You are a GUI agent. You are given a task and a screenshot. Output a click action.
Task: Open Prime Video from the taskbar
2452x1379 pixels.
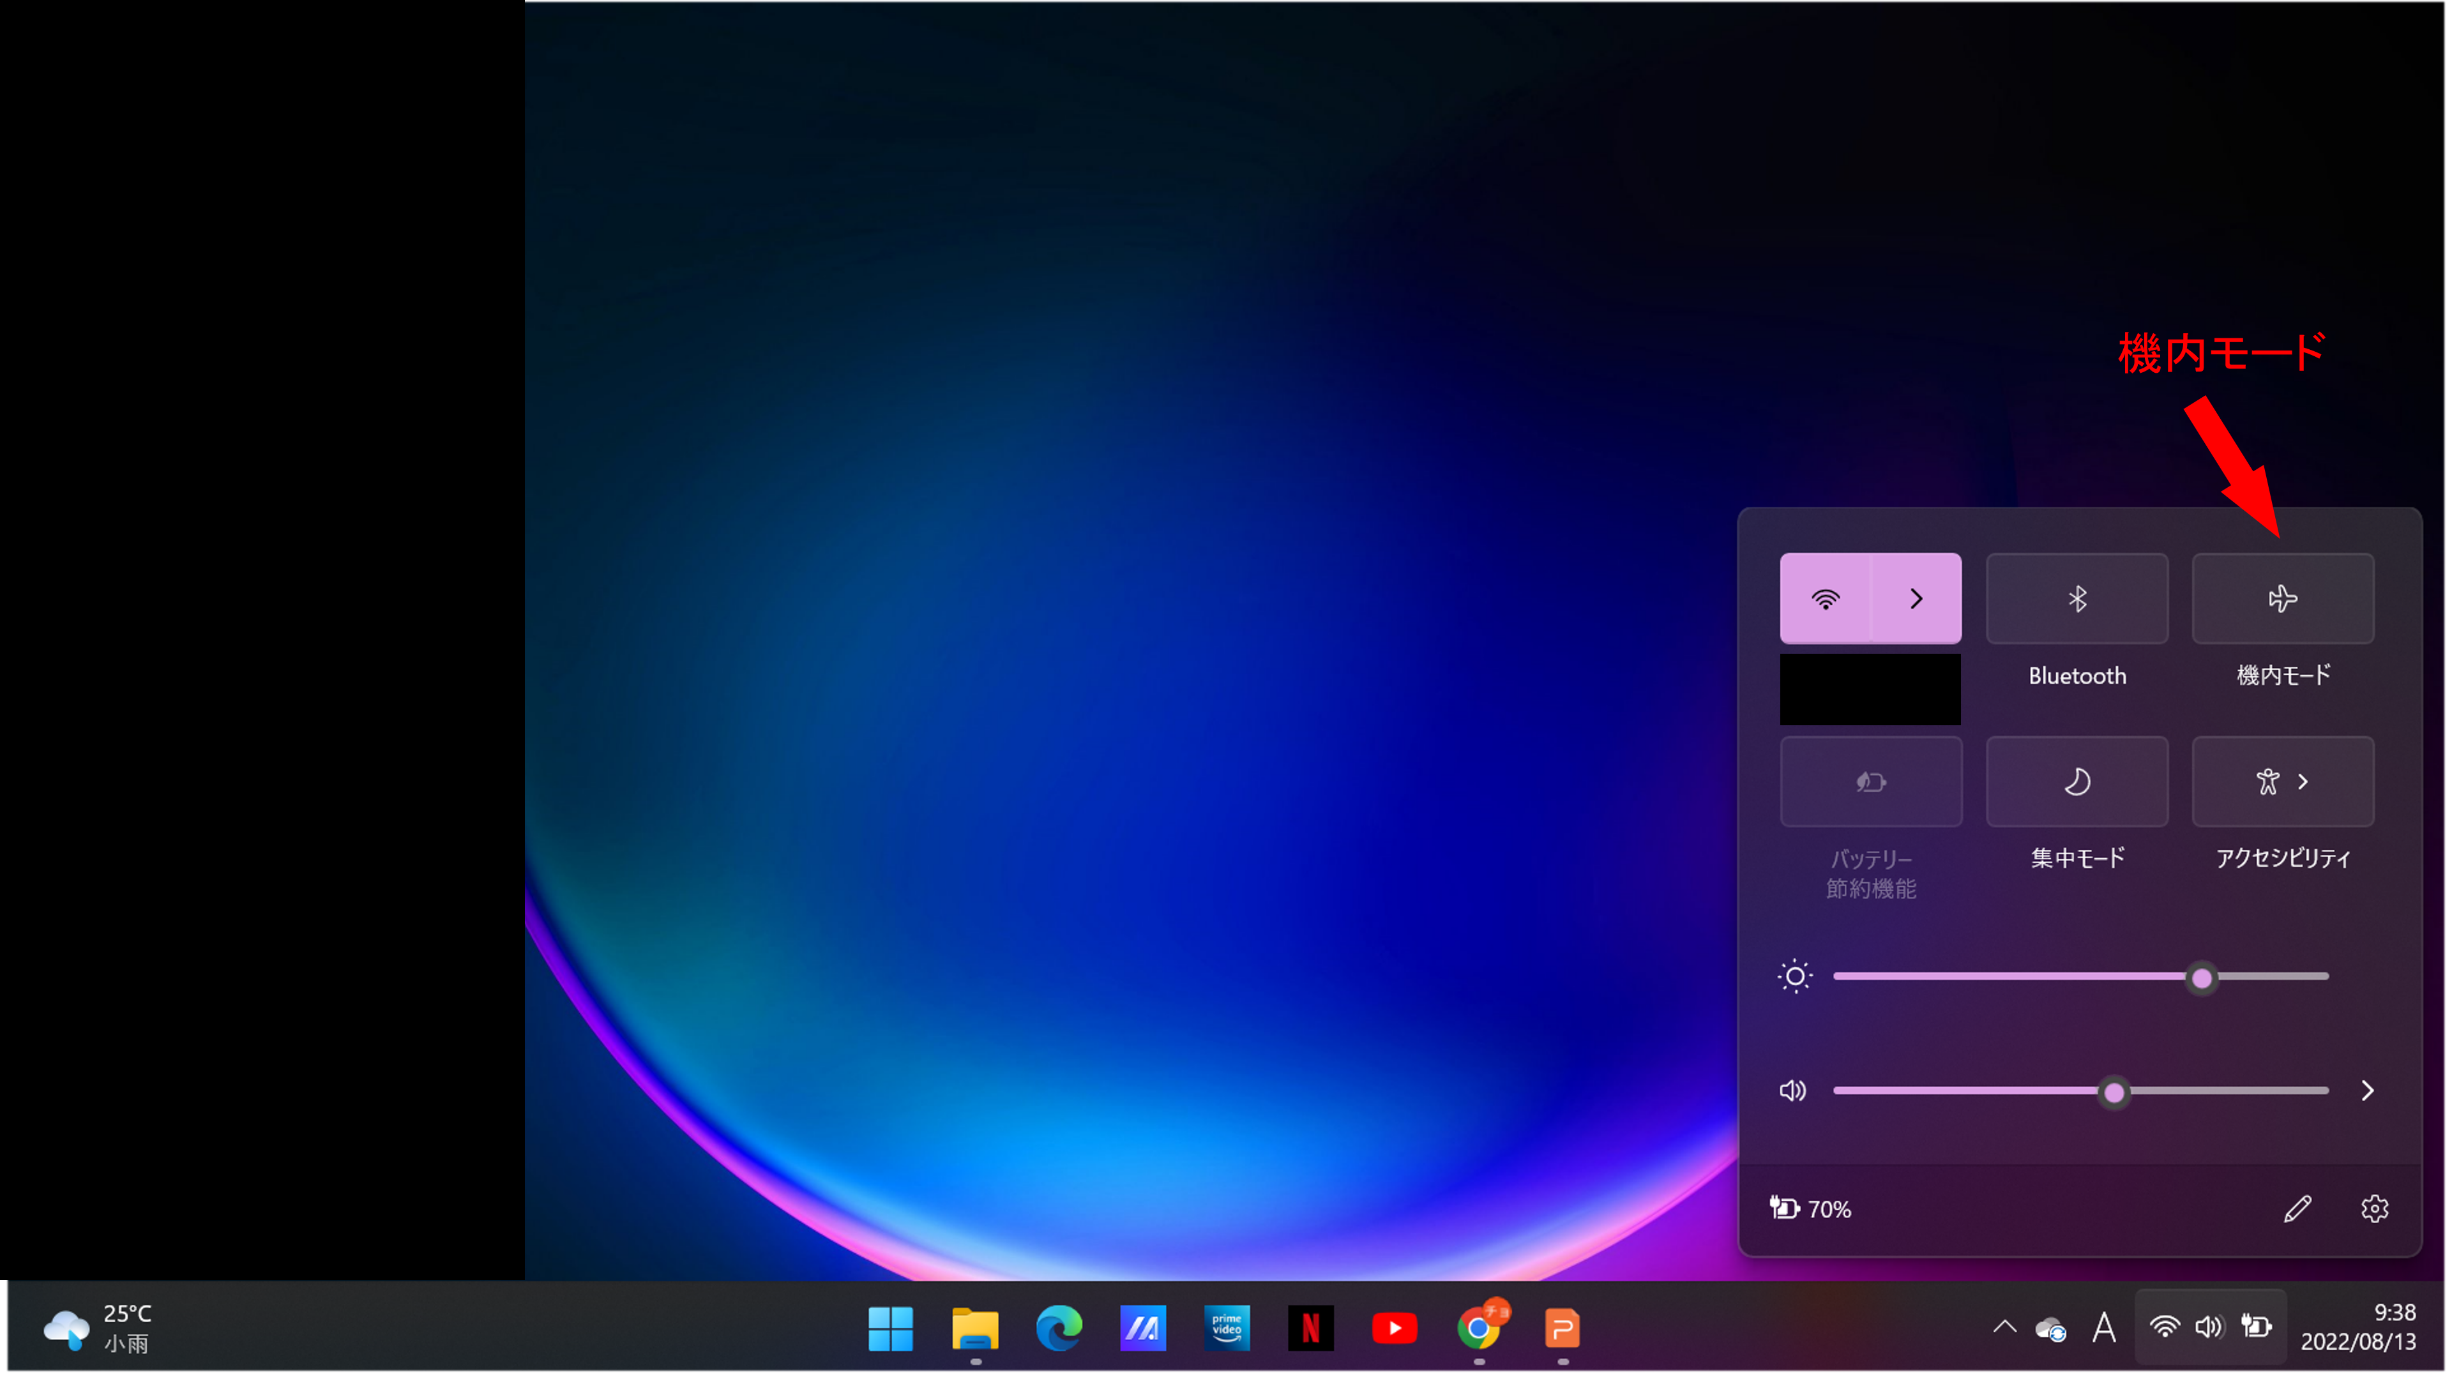1226,1329
